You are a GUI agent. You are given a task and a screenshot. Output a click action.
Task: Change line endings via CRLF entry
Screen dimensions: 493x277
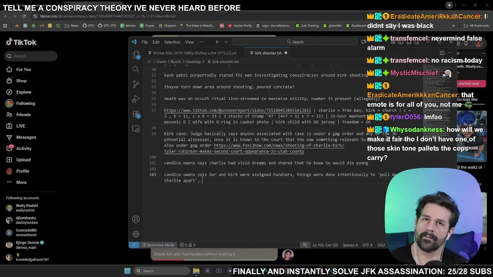[x=381, y=245]
